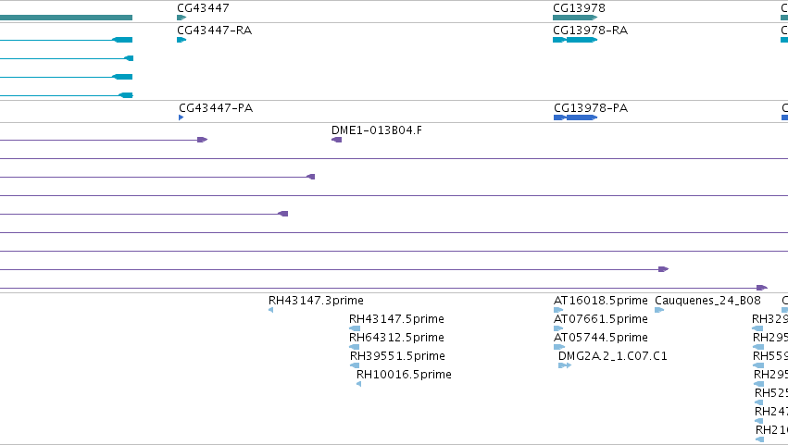
Task: Click the partially visible RH247 label
Action: [771, 412]
